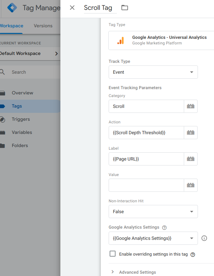
Task: Open folder selector next to Scroll Tag
Action: [125, 8]
